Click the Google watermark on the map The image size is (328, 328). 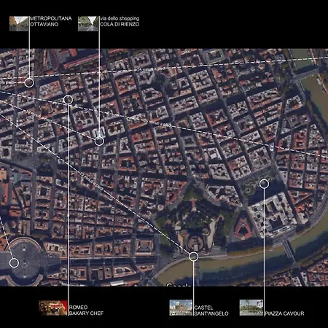179,284
